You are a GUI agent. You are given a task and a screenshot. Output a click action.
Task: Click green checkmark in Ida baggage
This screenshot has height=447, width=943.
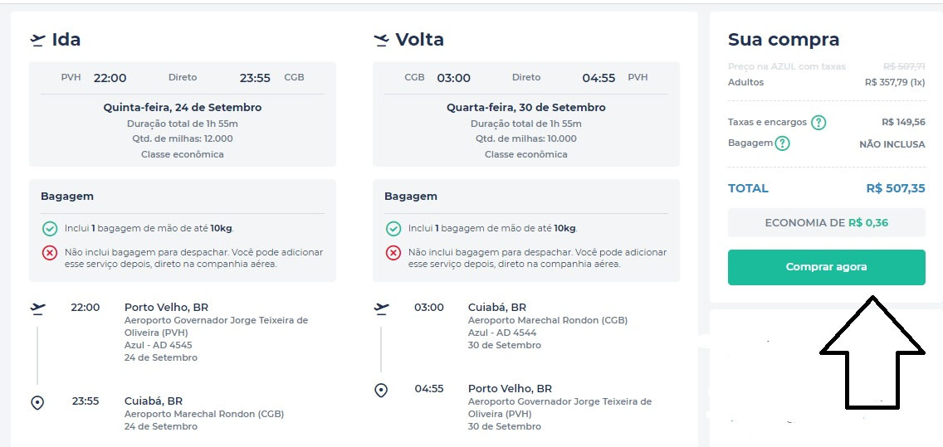point(50,228)
